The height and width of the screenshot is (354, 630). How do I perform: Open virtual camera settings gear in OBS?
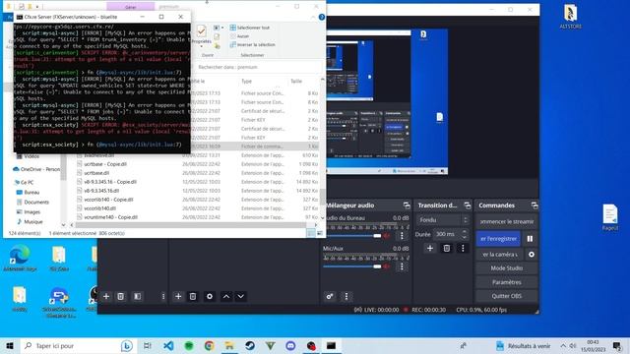click(x=532, y=255)
